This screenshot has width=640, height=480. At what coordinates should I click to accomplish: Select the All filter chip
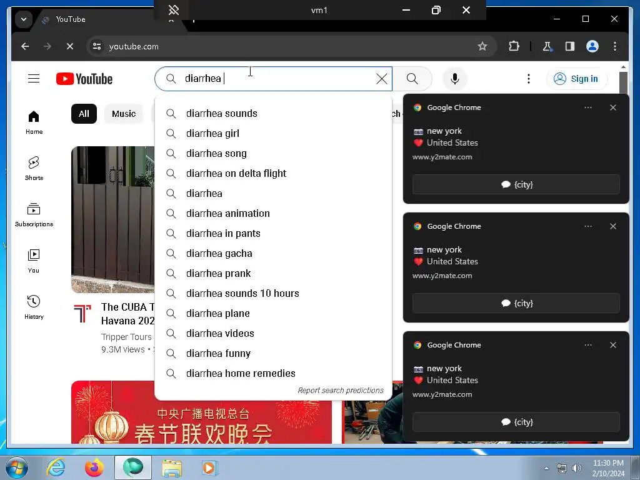(x=84, y=114)
